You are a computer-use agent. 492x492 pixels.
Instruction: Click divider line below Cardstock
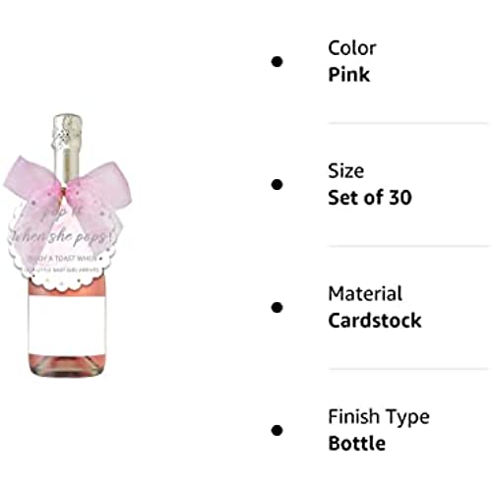[x=409, y=369]
